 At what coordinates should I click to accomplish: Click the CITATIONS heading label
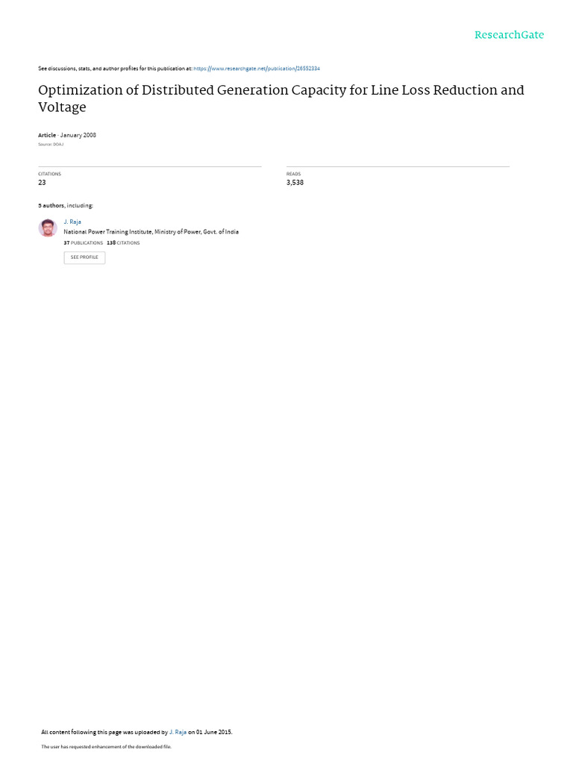pos(50,174)
